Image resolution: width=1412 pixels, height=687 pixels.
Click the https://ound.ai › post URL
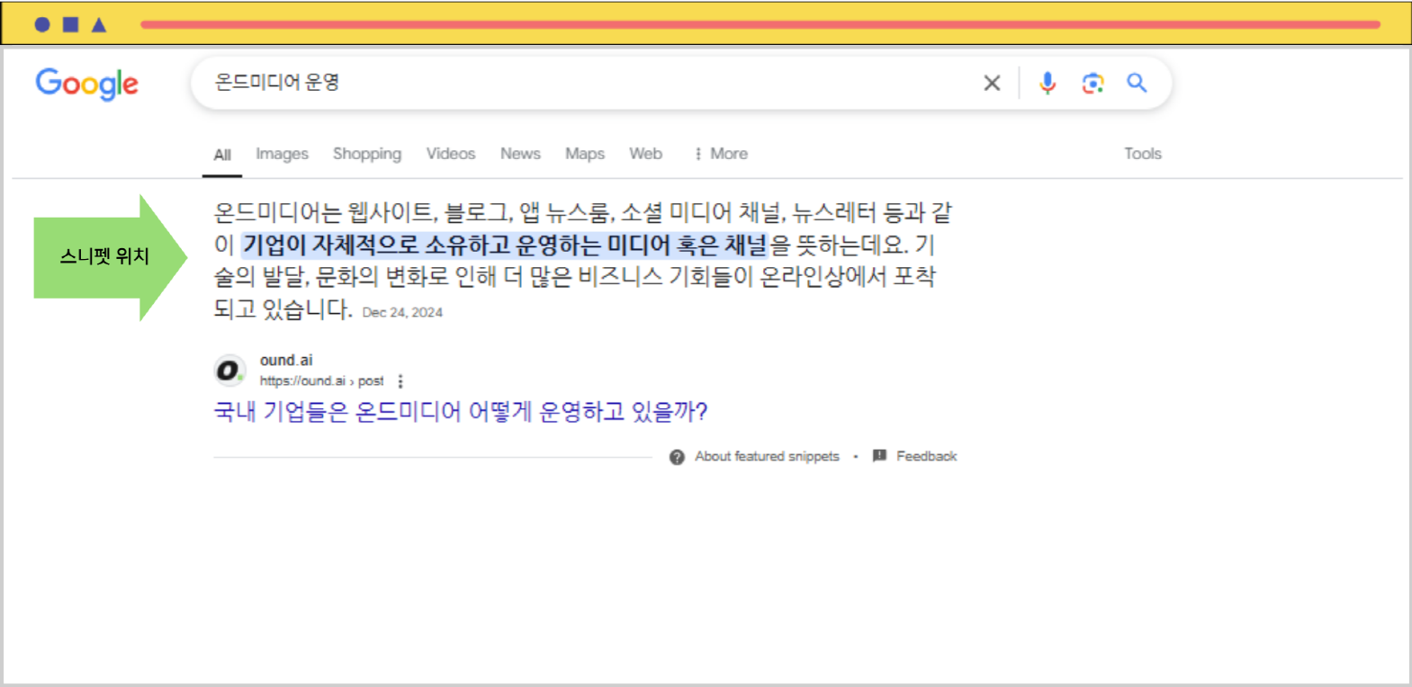(321, 381)
